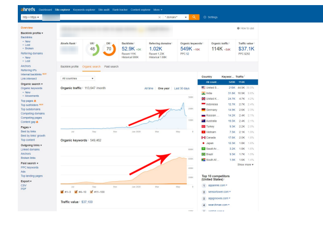Click the Indonesia flag icon
This screenshot has width=323, height=225.
click(x=203, y=104)
